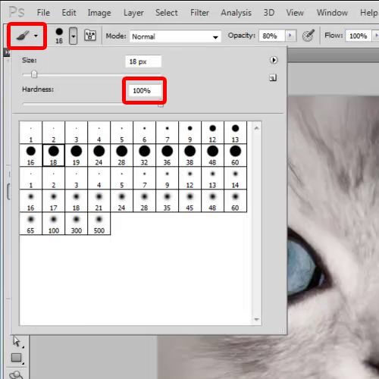Viewport: 379px width, 379px height.
Task: Create new preset from this brush
Action: 273,78
